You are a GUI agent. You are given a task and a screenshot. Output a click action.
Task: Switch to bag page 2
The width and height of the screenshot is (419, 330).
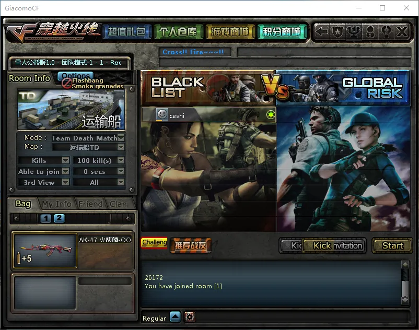[59, 218]
